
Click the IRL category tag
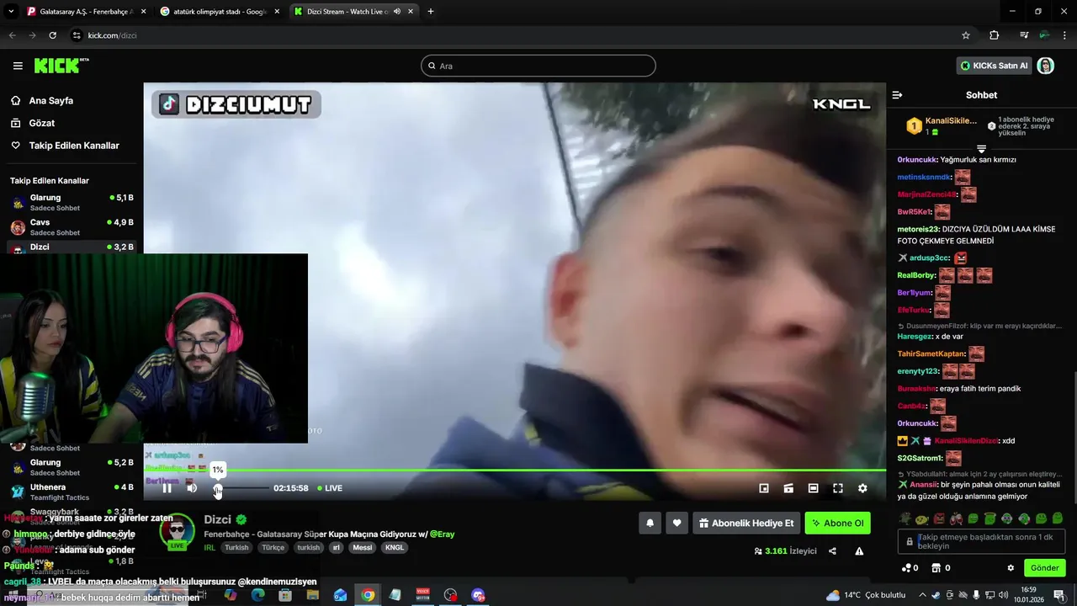pyautogui.click(x=209, y=547)
